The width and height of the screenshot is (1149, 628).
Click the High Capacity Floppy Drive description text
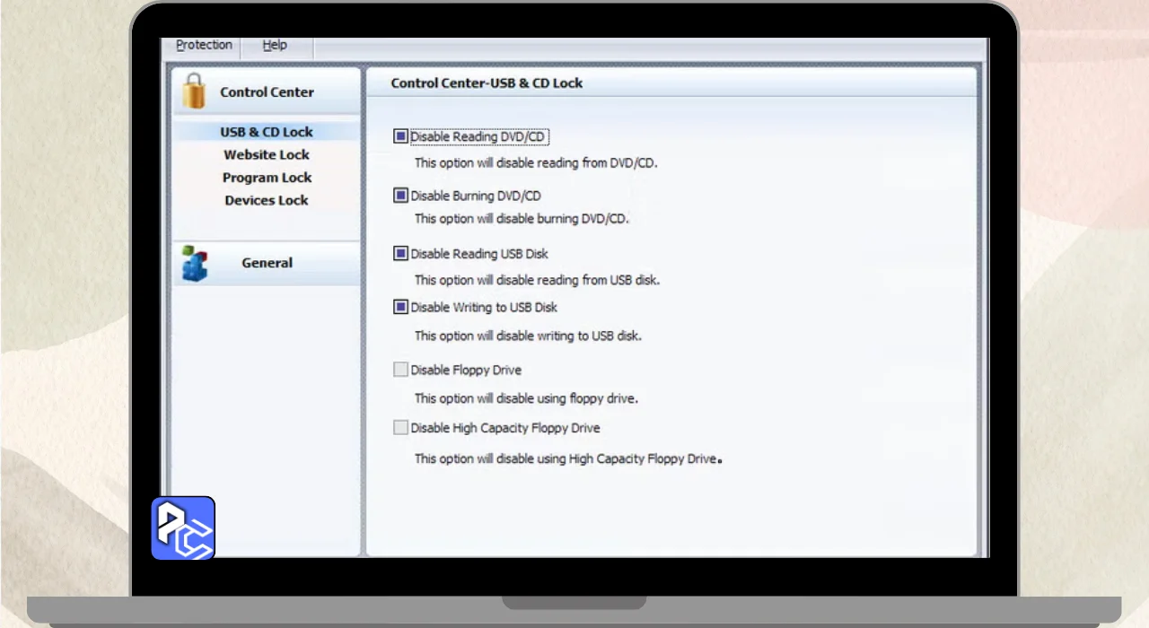568,458
